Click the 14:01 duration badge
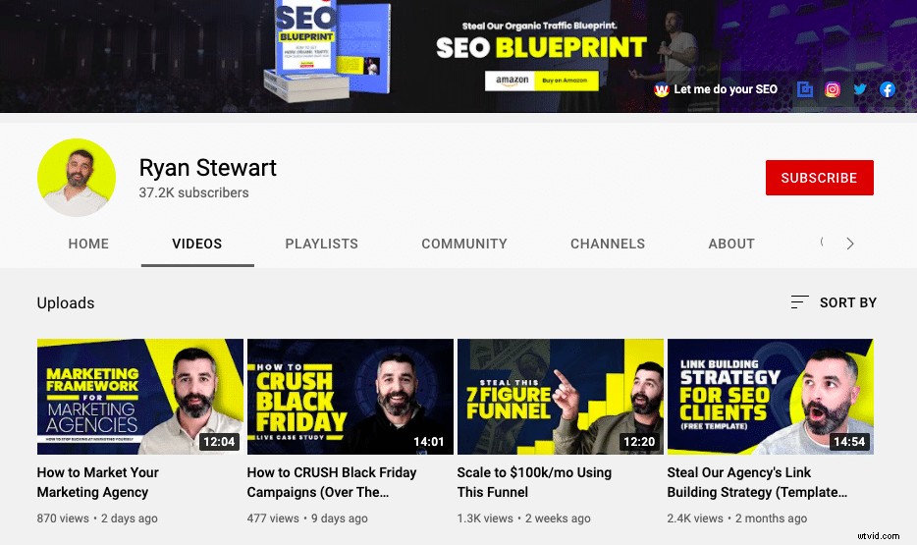The height and width of the screenshot is (545, 917). click(429, 442)
